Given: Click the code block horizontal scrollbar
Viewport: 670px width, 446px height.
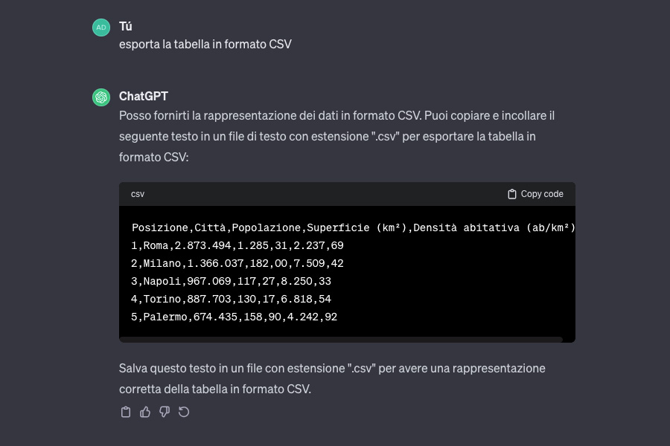Looking at the screenshot, I should (x=341, y=340).
